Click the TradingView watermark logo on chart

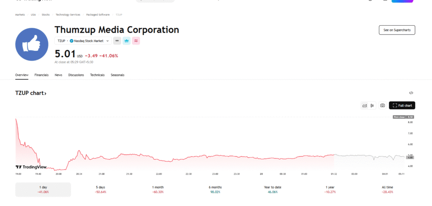(31, 167)
